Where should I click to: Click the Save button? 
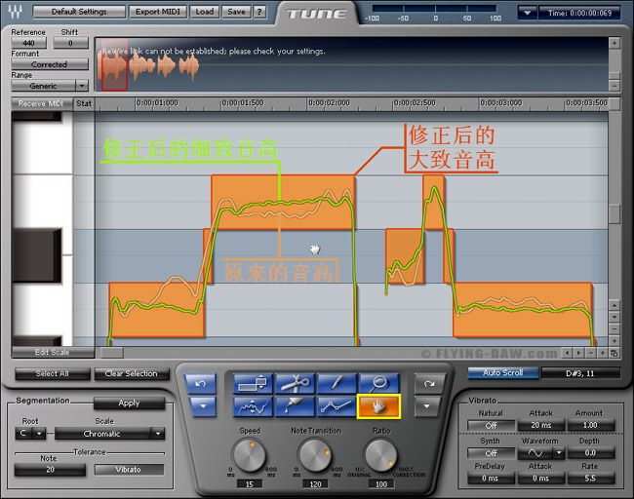(x=237, y=12)
